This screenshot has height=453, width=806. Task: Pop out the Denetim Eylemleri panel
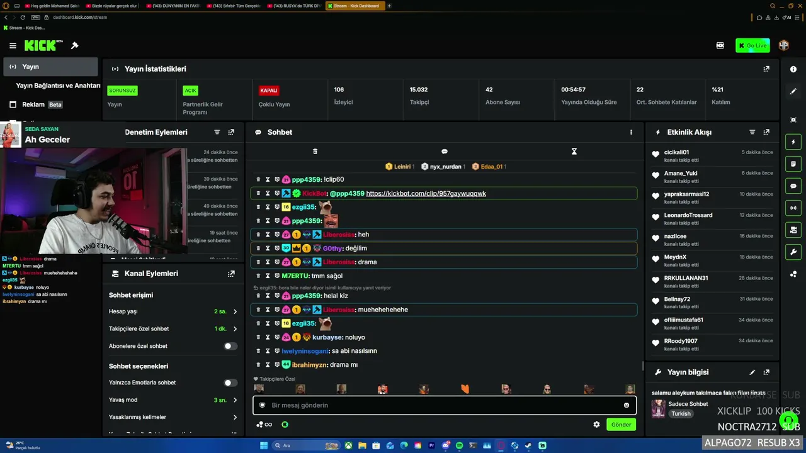231,132
